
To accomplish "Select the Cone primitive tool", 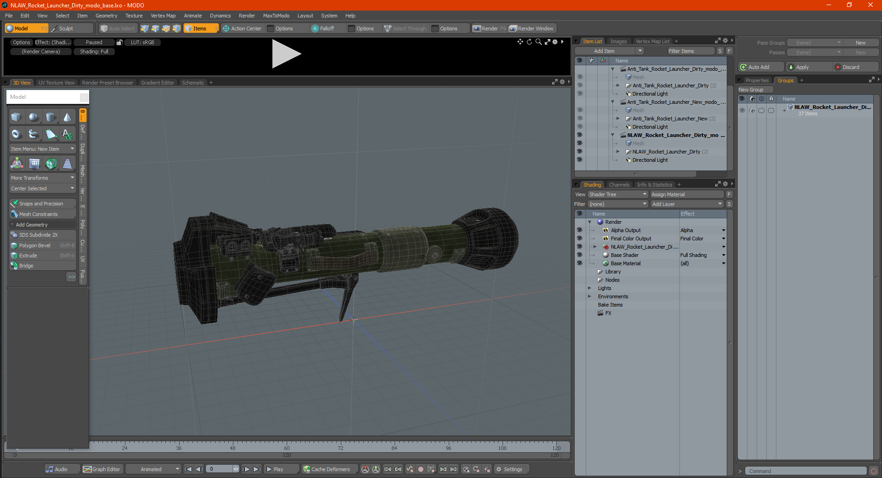I will (x=68, y=117).
